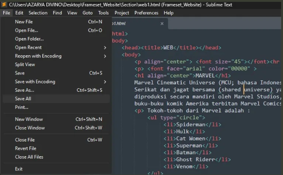Expand the Open Recent submenu
283x175 pixels.
point(56,48)
